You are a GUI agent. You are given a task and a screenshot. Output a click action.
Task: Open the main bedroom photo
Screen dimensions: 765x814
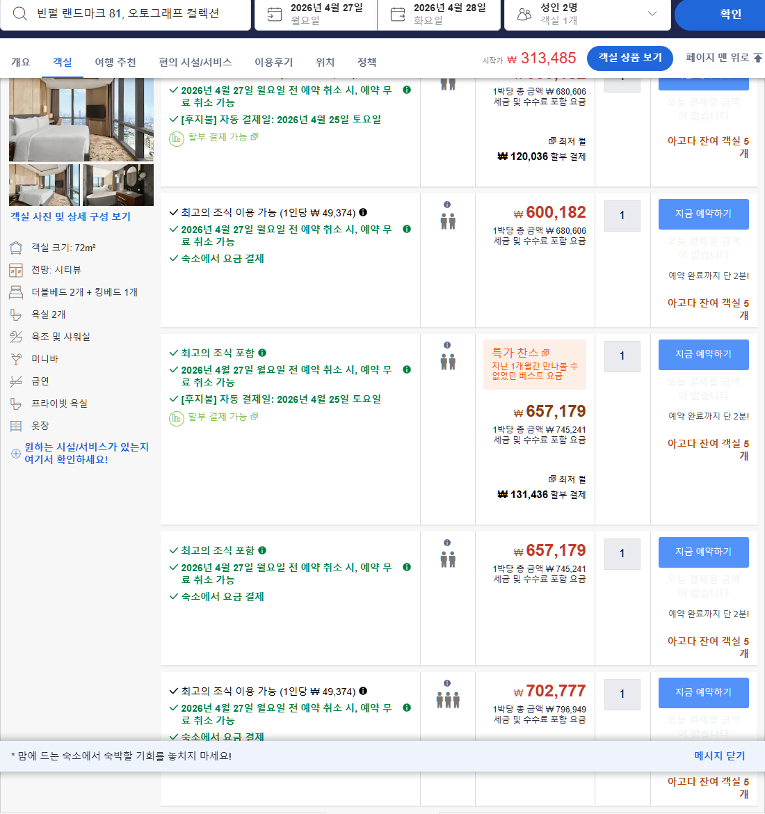tap(81, 120)
